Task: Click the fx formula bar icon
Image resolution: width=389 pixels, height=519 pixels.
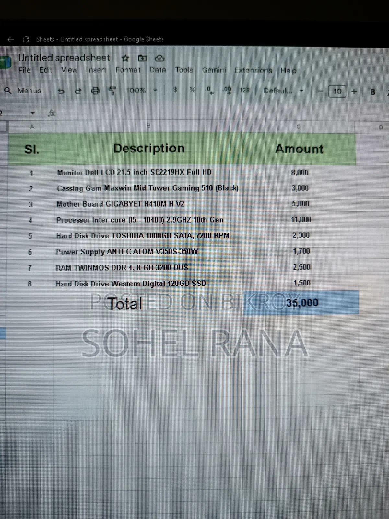Action: coord(52,113)
